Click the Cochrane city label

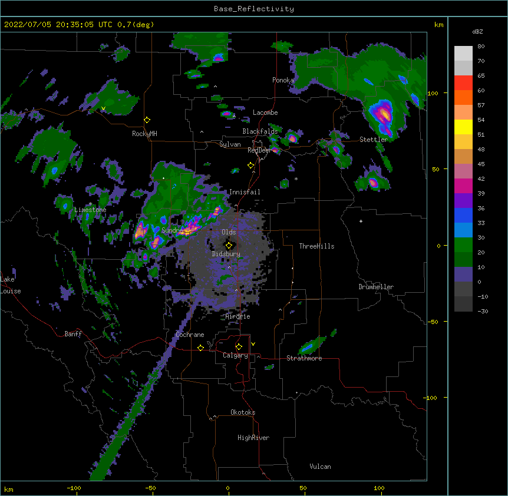coord(190,335)
